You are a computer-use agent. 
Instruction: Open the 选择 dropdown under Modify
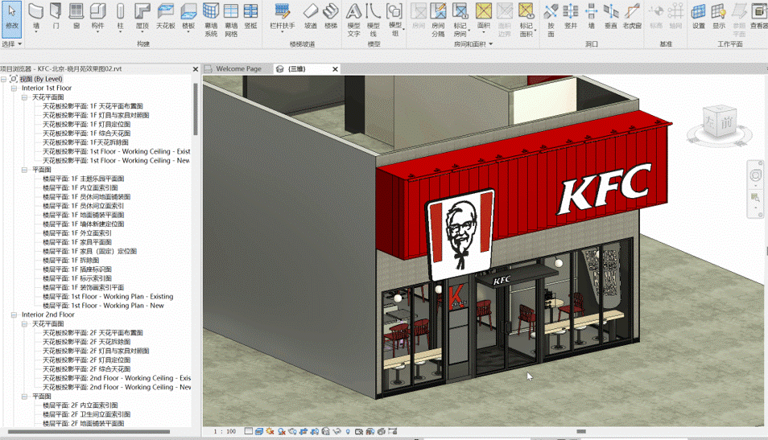[x=11, y=44]
